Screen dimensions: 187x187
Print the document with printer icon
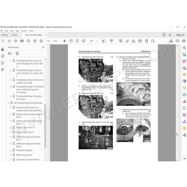click(22, 41)
